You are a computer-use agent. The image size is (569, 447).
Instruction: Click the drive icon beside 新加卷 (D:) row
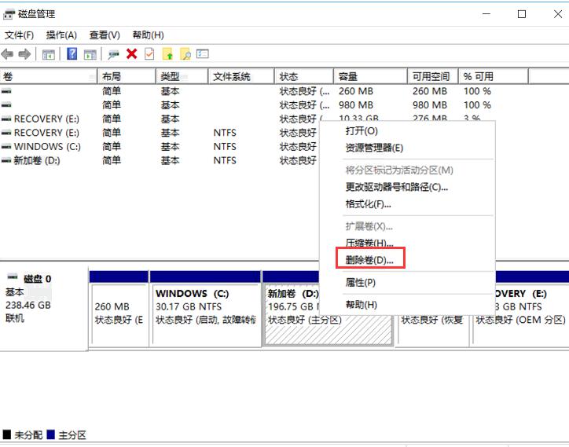6,160
